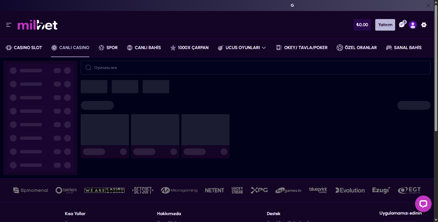Click the Microgaming provider logo
438x222 pixels.
[x=179, y=190]
